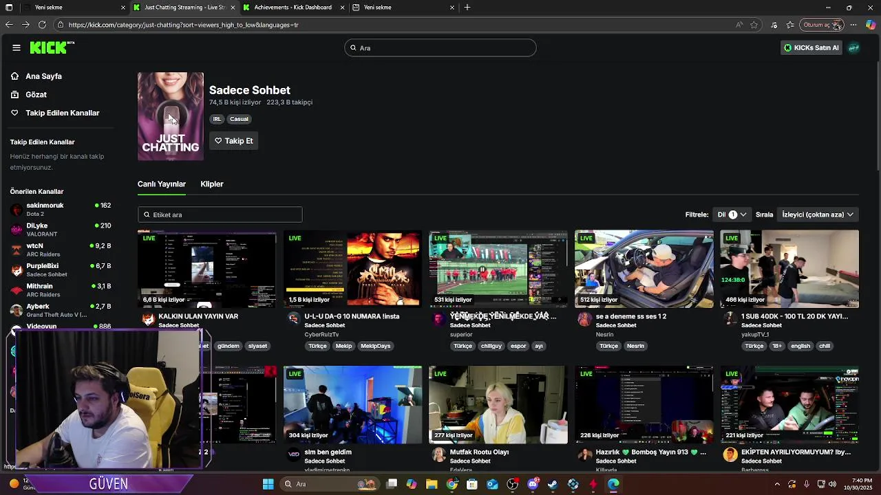
Task: Go to Ana Sayfa in sidebar
Action: click(x=43, y=76)
